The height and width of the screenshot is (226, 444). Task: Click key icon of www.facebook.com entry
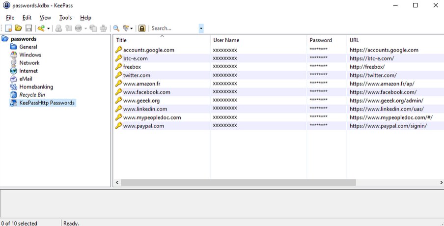click(x=119, y=92)
